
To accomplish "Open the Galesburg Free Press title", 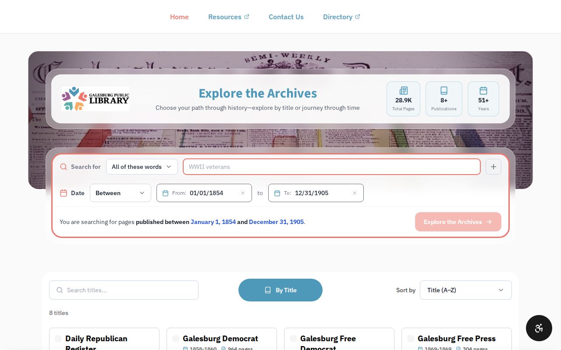I will point(457,339).
